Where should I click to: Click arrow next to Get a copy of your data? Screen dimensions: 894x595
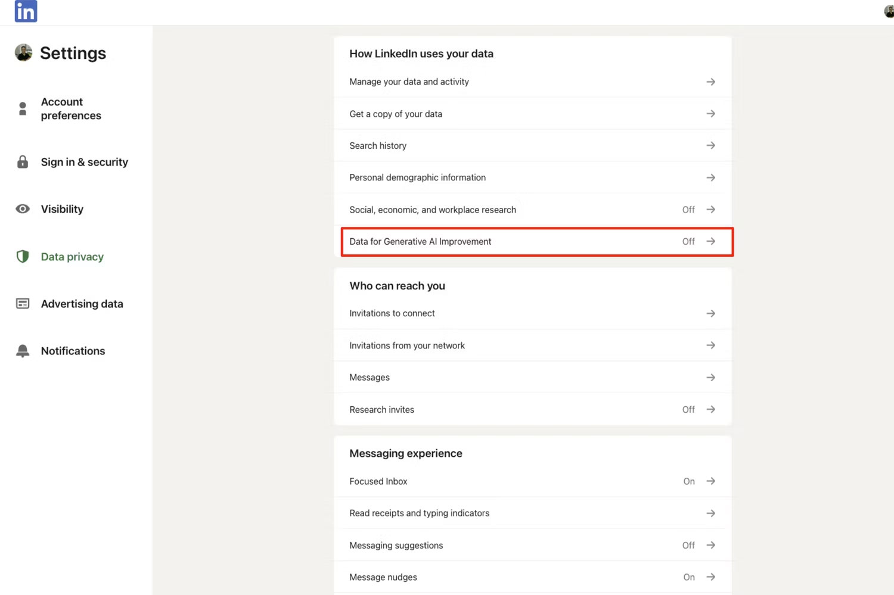click(710, 114)
